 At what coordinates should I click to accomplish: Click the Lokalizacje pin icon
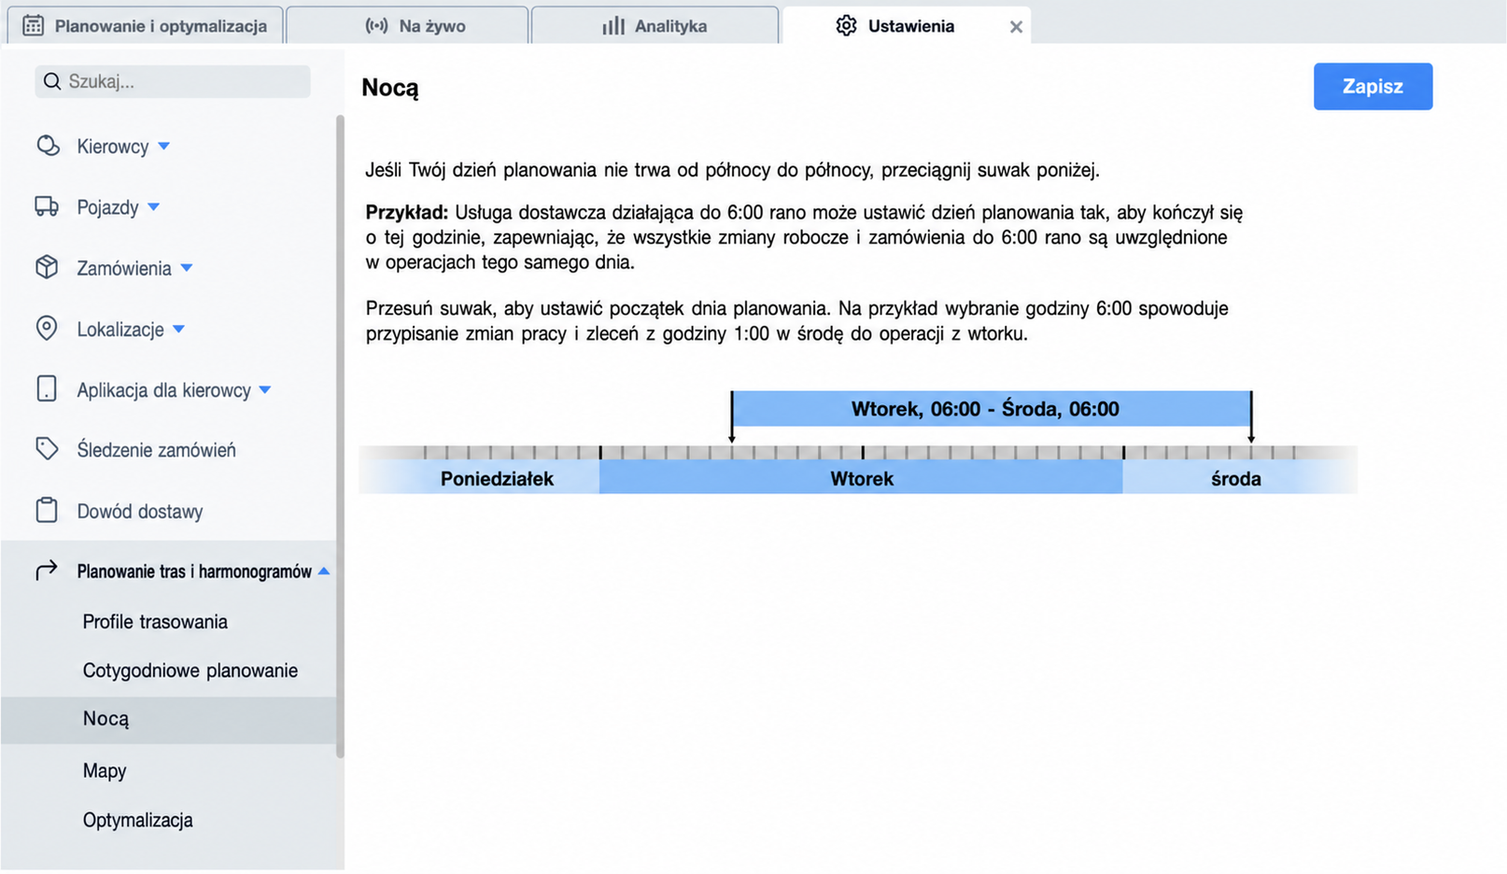(47, 328)
